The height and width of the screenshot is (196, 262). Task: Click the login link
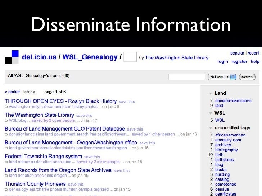tap(222, 61)
